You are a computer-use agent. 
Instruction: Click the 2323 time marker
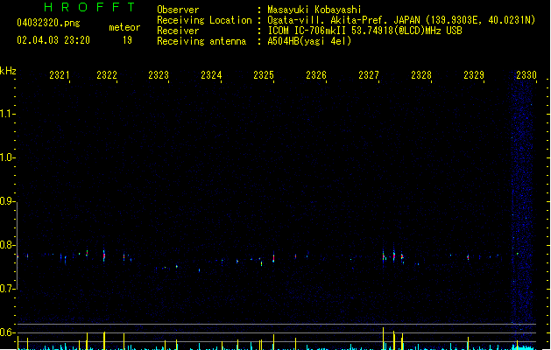coord(159,75)
